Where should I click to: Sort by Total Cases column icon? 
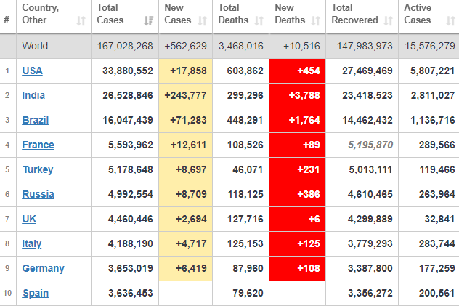coord(149,21)
